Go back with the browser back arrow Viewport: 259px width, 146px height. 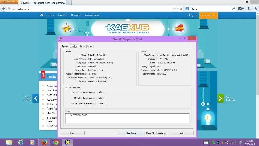pos(4,9)
